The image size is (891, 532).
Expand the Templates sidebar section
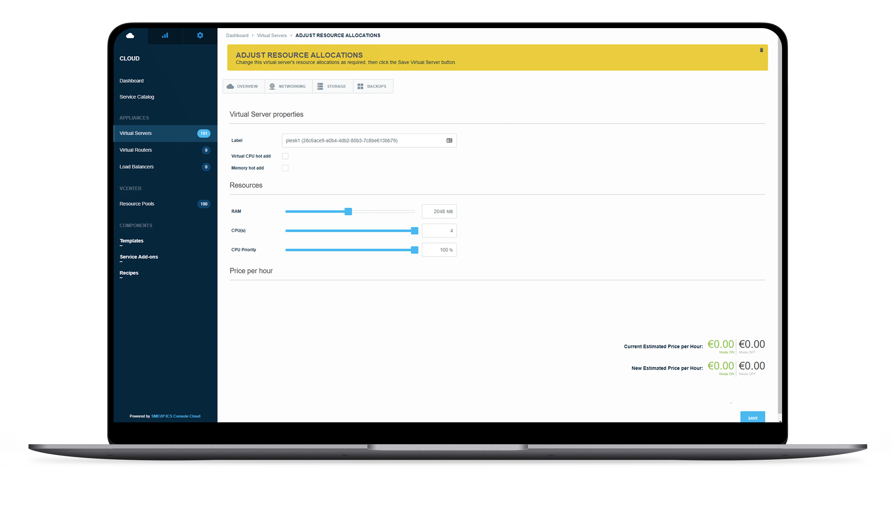[132, 241]
